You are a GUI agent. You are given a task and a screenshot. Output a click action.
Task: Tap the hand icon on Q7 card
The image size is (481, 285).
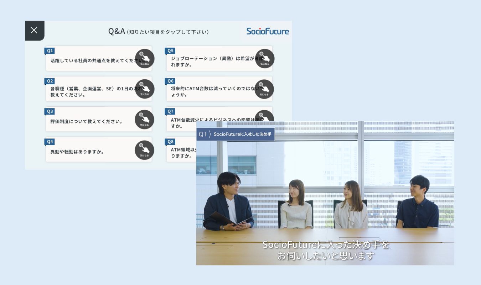[x=265, y=115]
